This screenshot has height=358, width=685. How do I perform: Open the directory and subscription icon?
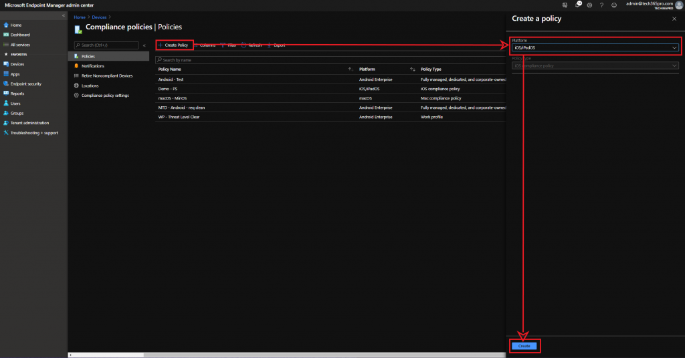tap(565, 5)
